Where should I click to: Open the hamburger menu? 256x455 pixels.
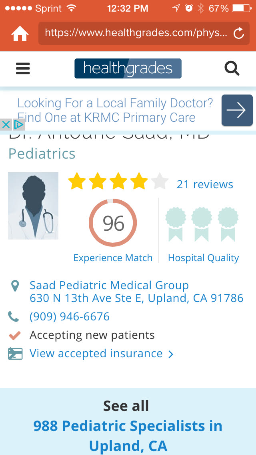point(23,68)
